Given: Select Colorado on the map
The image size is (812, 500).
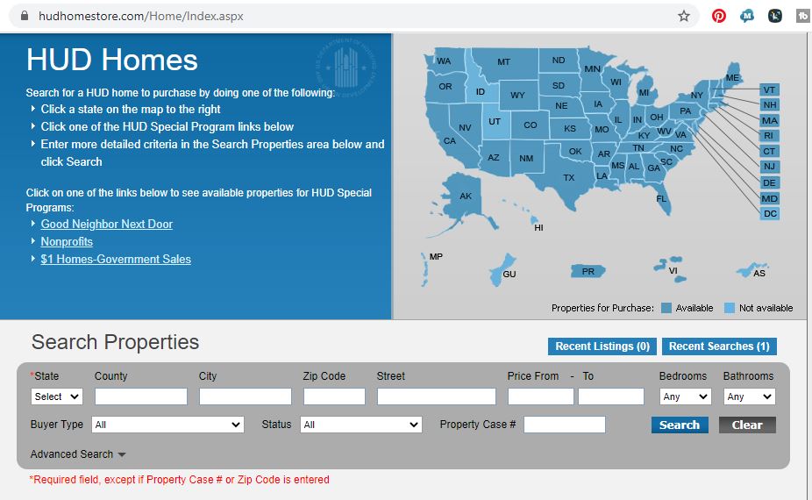Looking at the screenshot, I should pyautogui.click(x=530, y=125).
